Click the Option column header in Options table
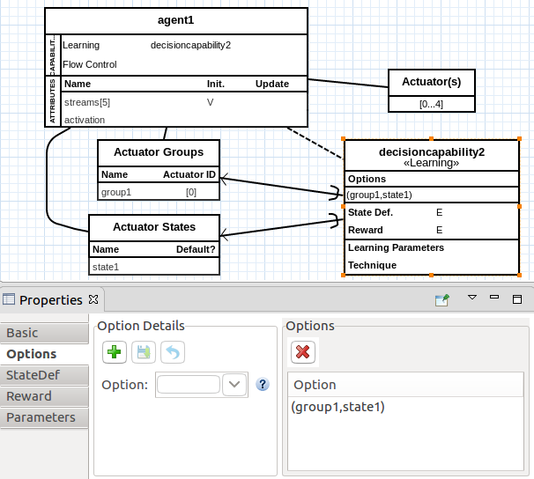 (315, 385)
